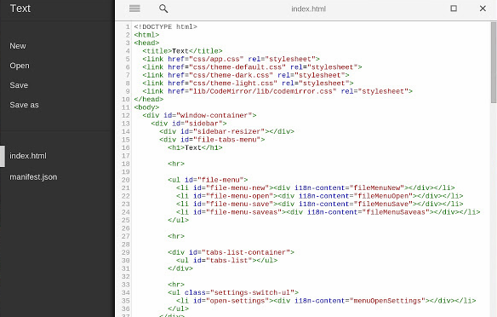Open search with the magnifier icon

[x=163, y=9]
